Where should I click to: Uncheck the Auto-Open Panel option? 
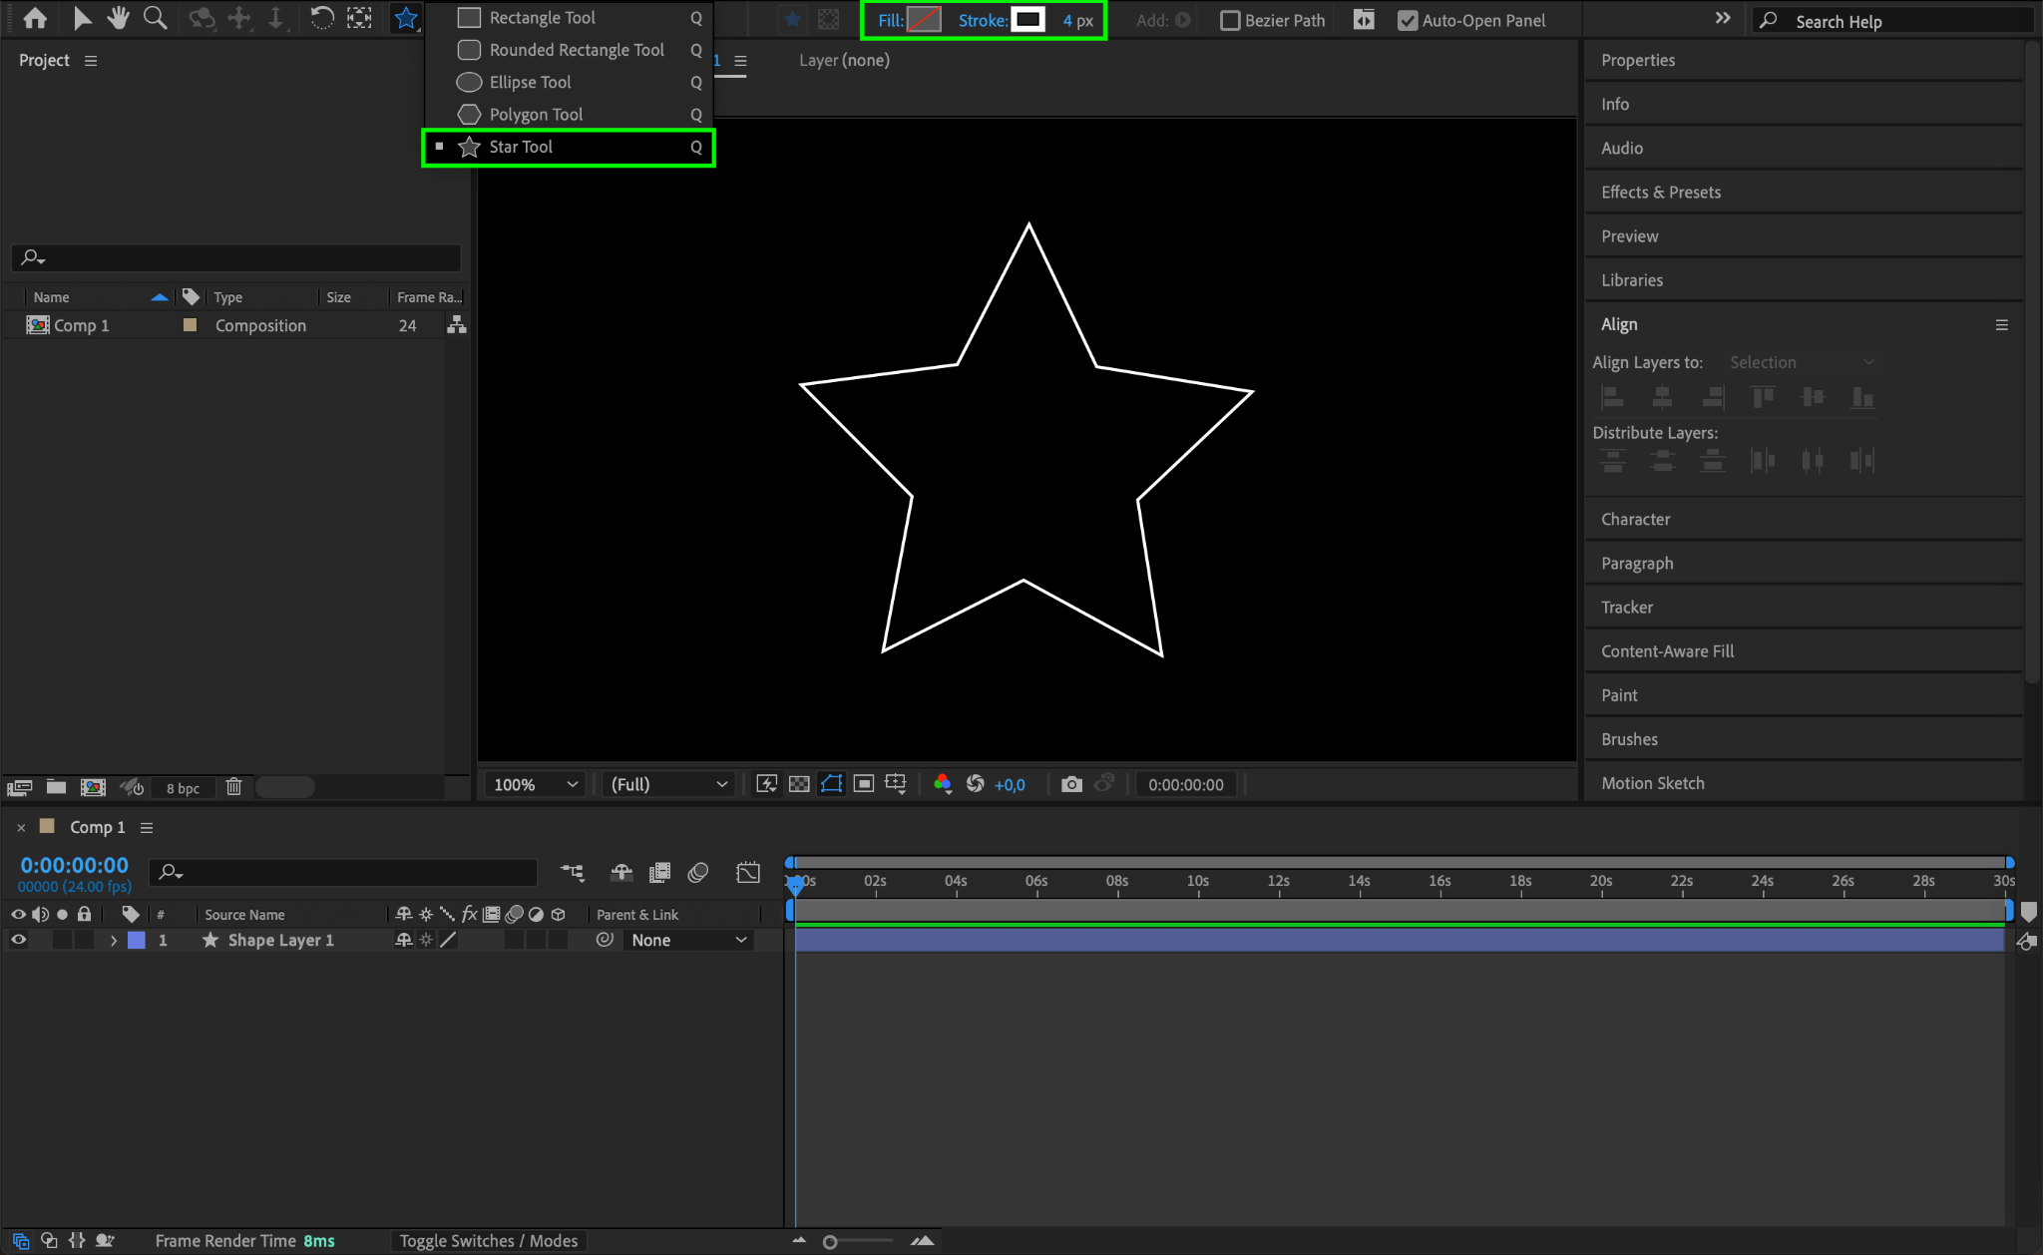coord(1407,20)
